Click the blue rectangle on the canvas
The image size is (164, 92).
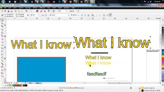tap(42, 70)
